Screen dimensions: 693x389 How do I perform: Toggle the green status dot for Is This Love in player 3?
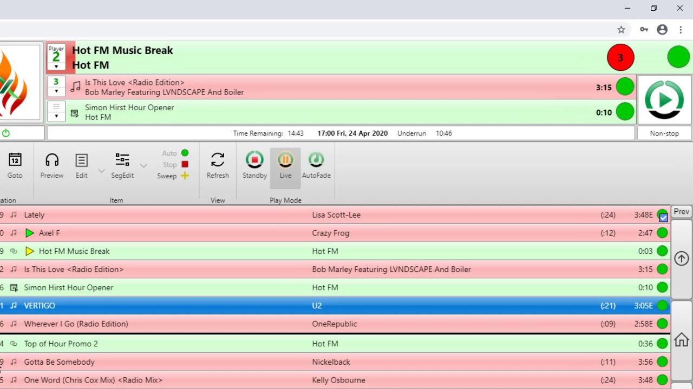pyautogui.click(x=625, y=86)
